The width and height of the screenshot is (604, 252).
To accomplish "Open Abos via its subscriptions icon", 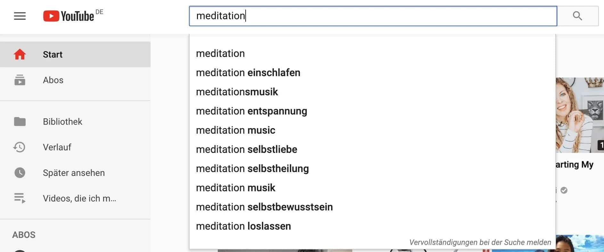I will 20,80.
